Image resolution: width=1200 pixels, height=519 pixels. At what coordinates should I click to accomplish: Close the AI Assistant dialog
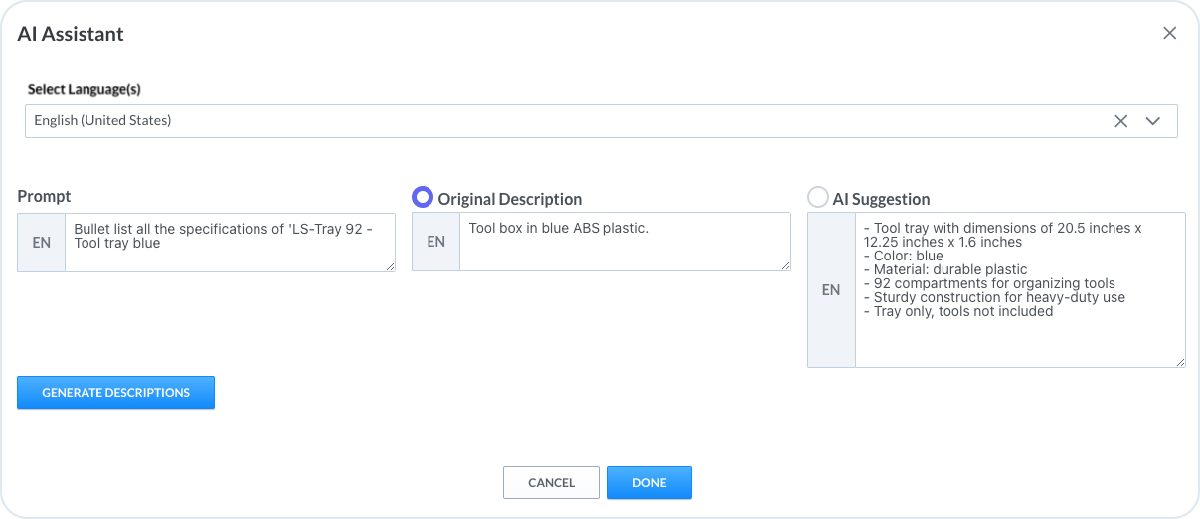click(1169, 33)
